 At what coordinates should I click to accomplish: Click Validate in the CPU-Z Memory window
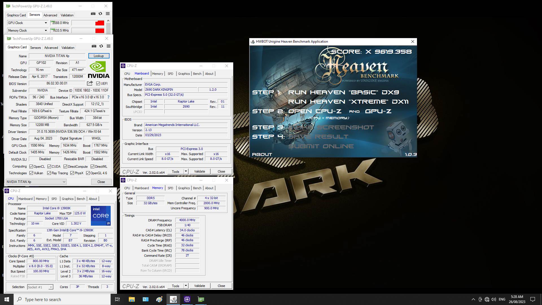(200, 286)
